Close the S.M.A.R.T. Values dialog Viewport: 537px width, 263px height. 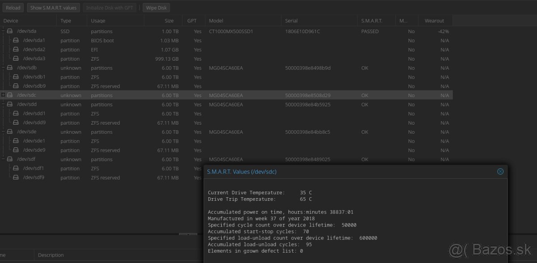click(500, 171)
